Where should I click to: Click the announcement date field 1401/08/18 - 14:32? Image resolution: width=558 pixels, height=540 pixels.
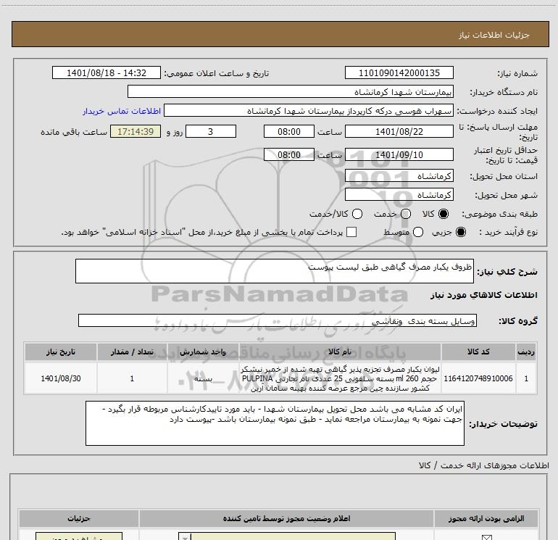(107, 72)
